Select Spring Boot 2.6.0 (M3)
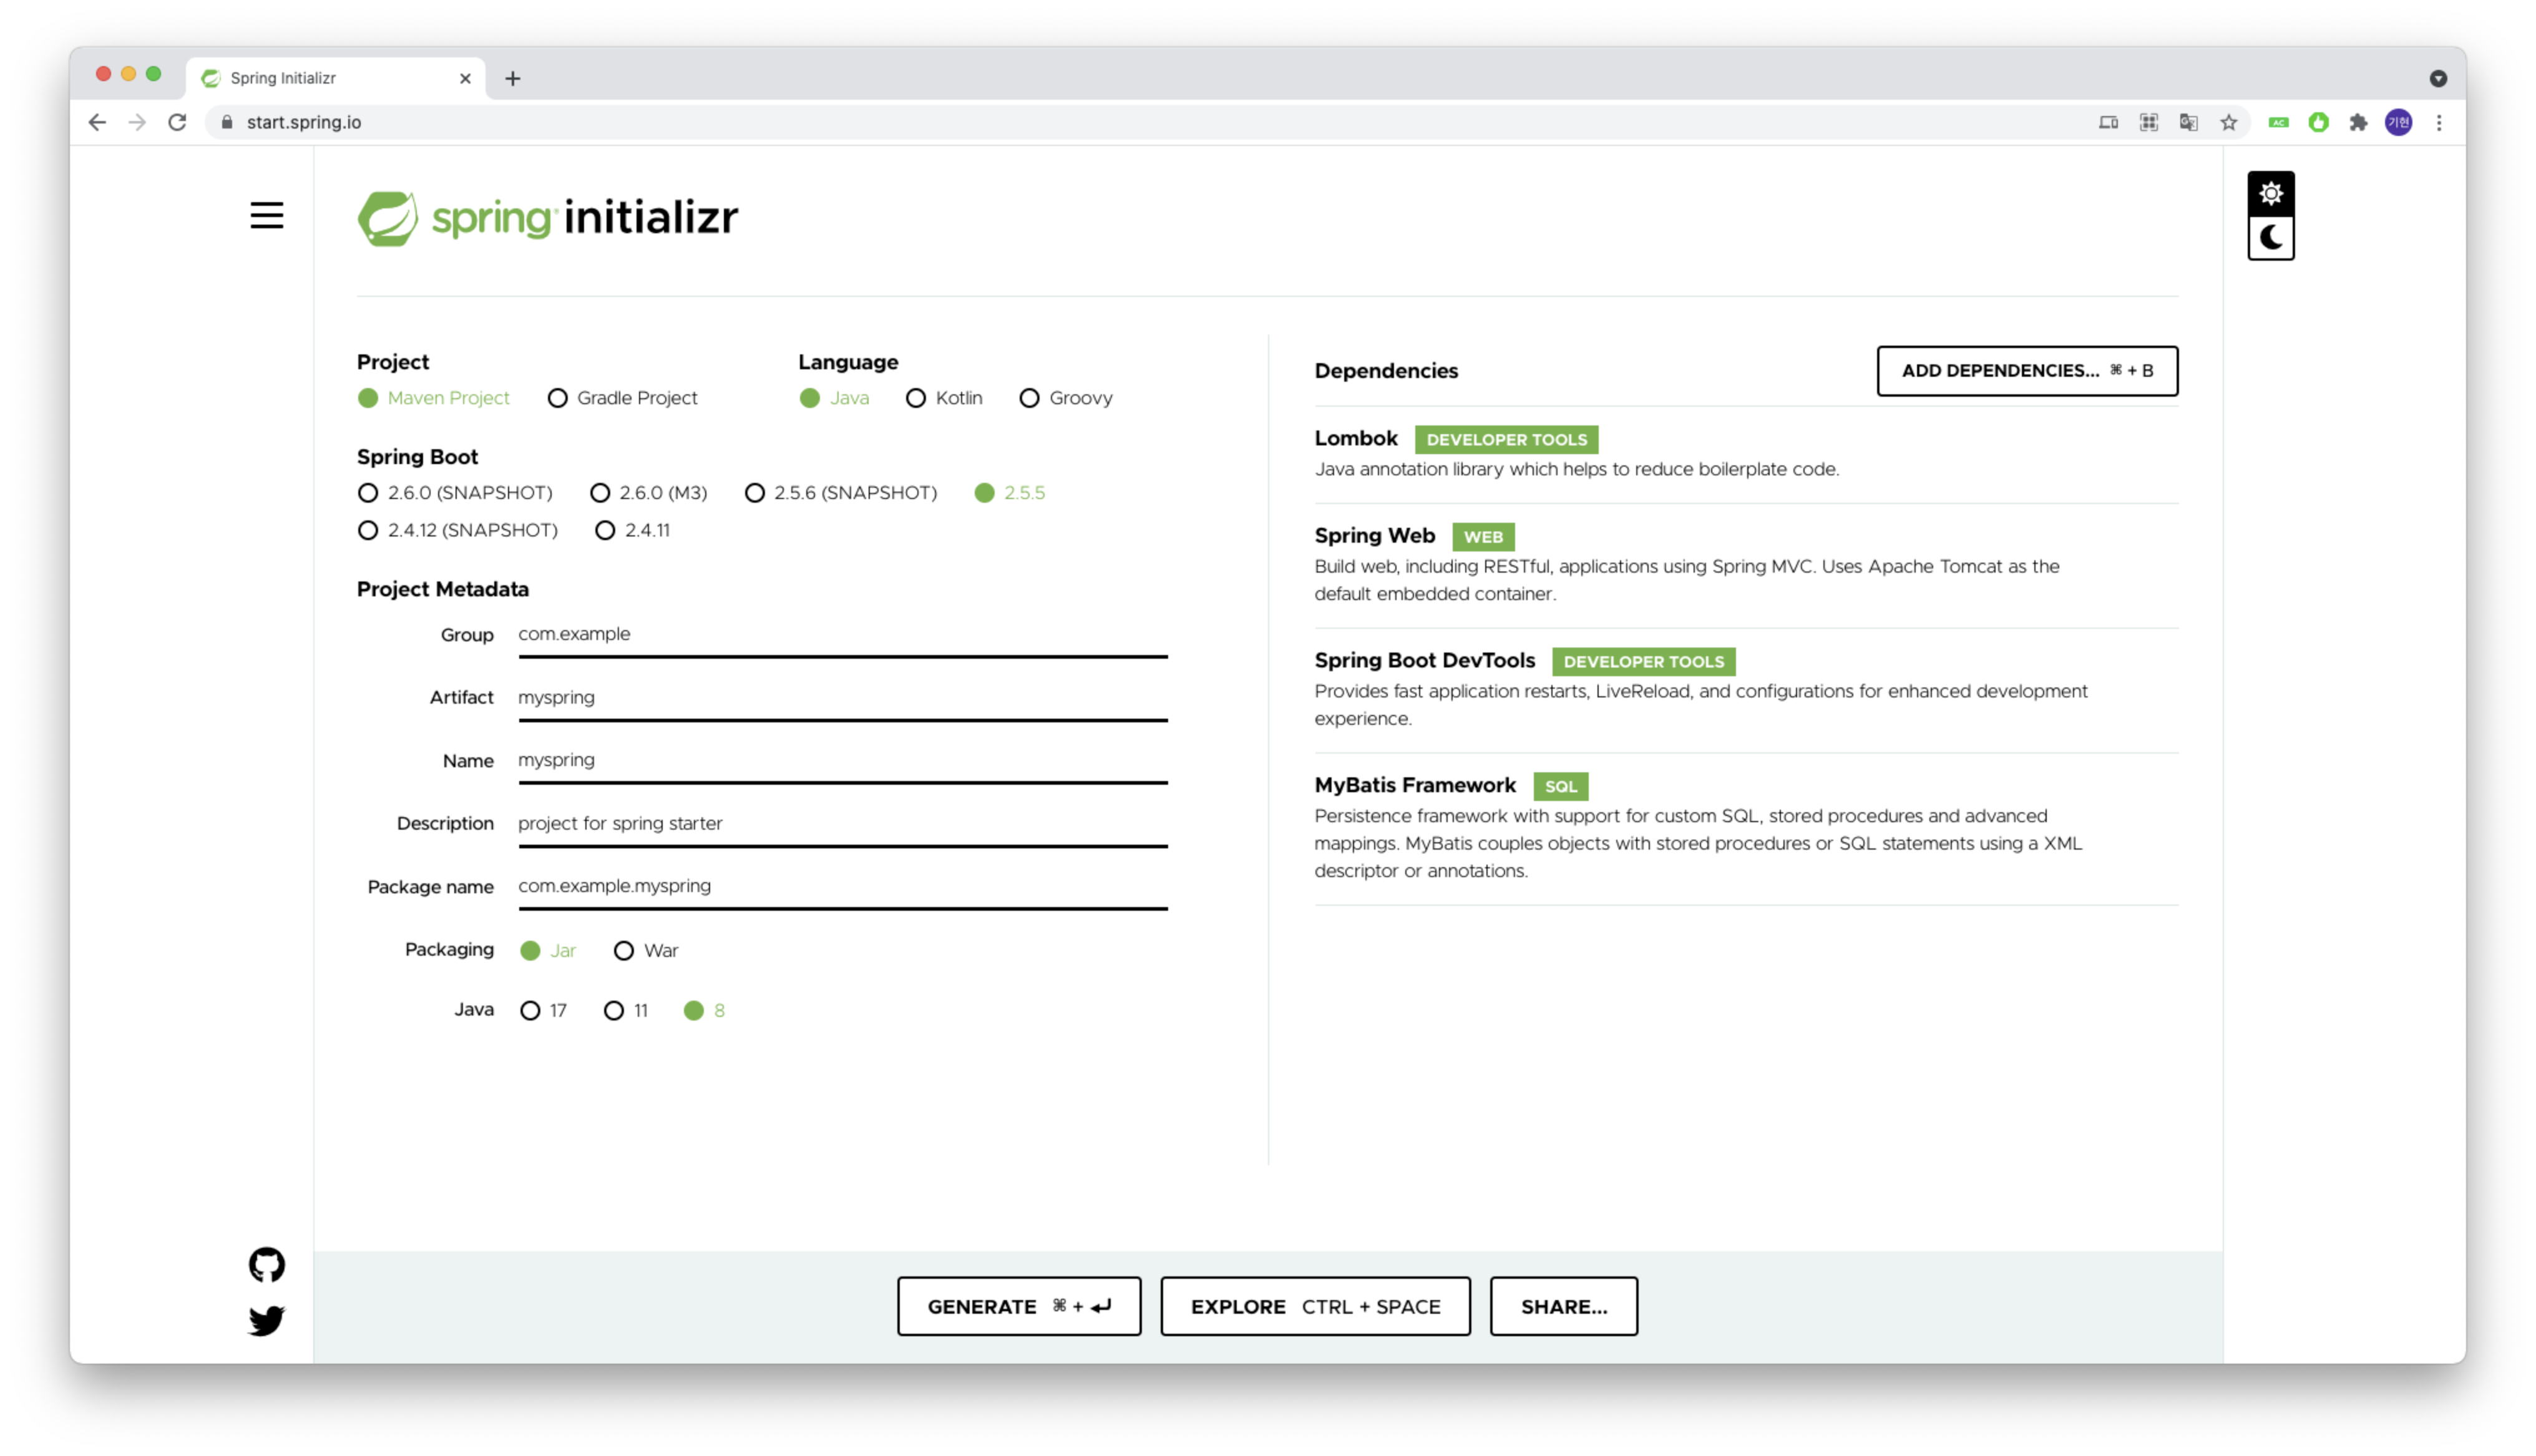2536x1456 pixels. 648,493
